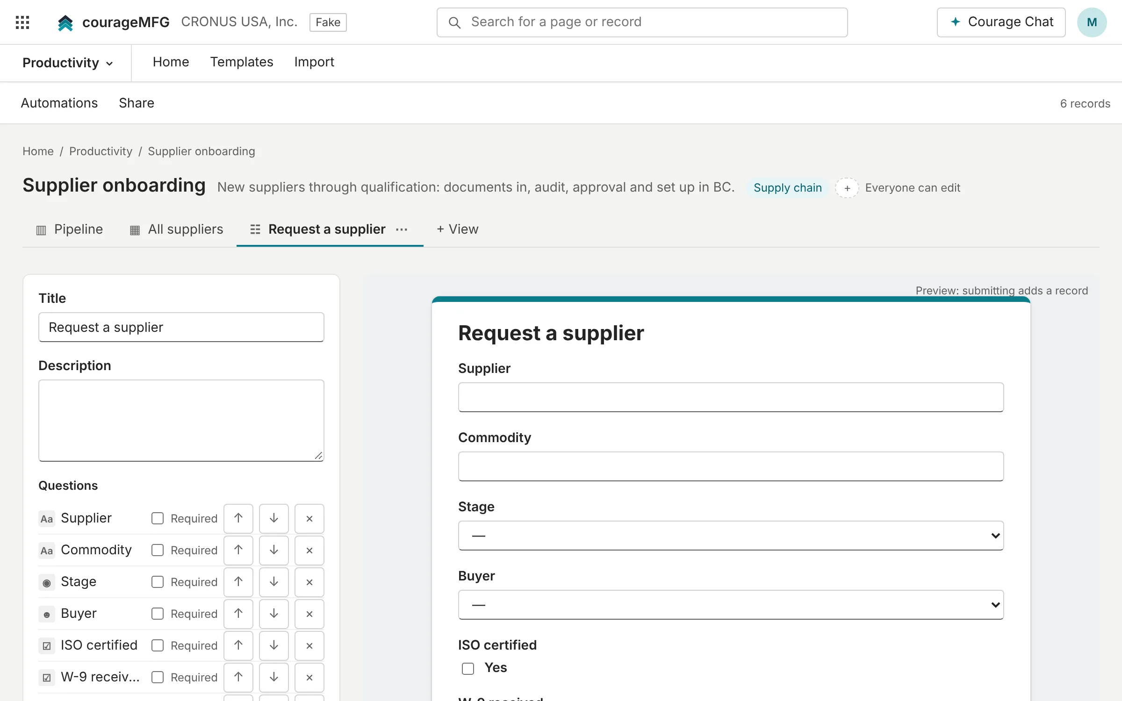The height and width of the screenshot is (701, 1122).
Task: Click the CRONUS USA, Inc. company name
Action: (239, 22)
